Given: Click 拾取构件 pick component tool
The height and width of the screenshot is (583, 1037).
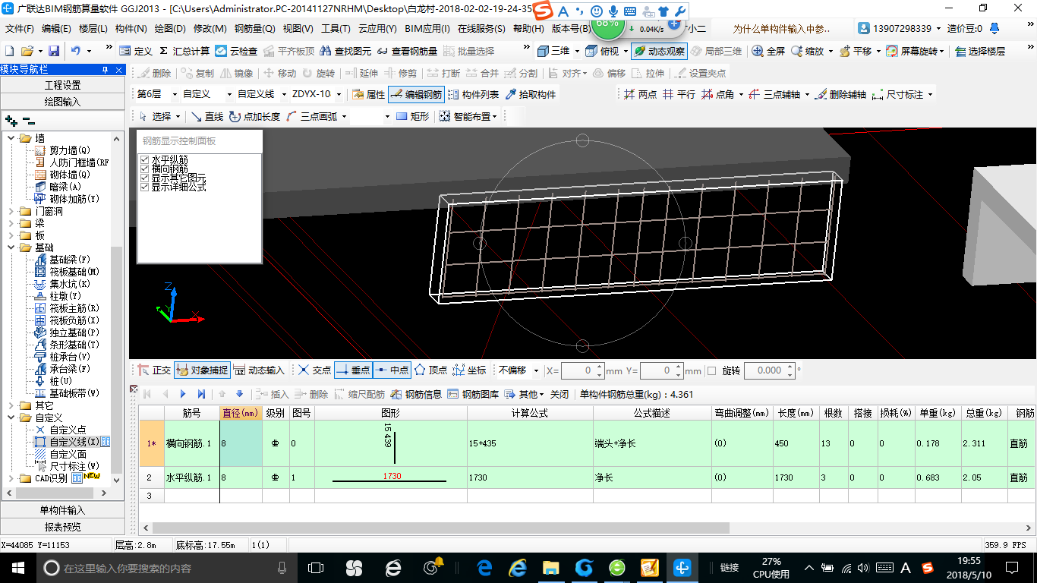Looking at the screenshot, I should point(530,94).
